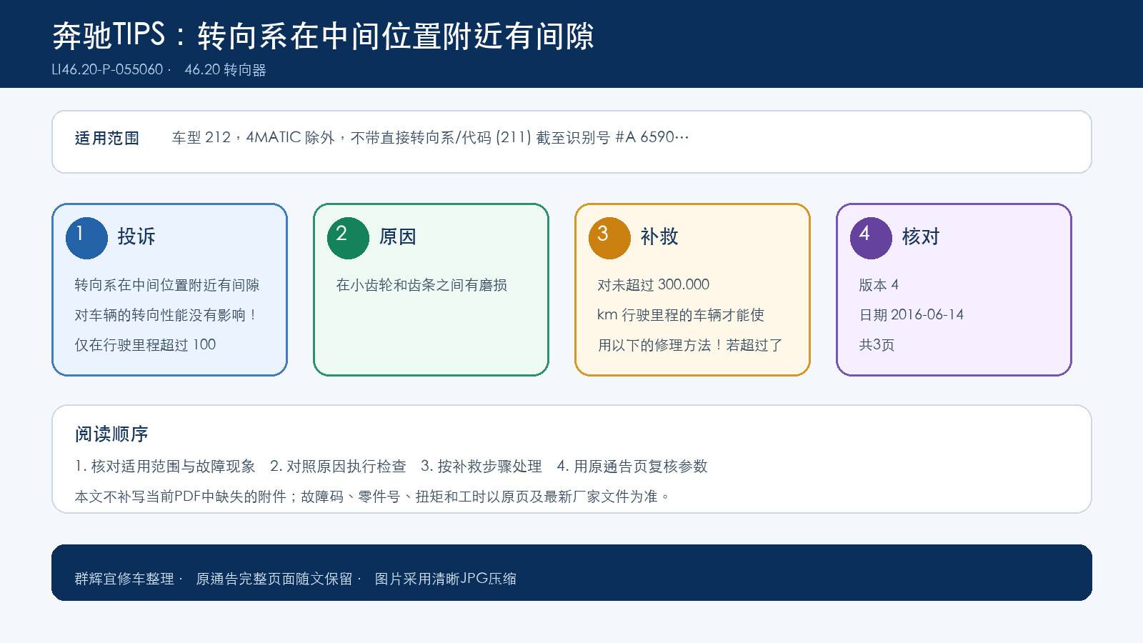Click the 阅读顺序 heading
Image resolution: width=1143 pixels, height=643 pixels.
pos(111,434)
